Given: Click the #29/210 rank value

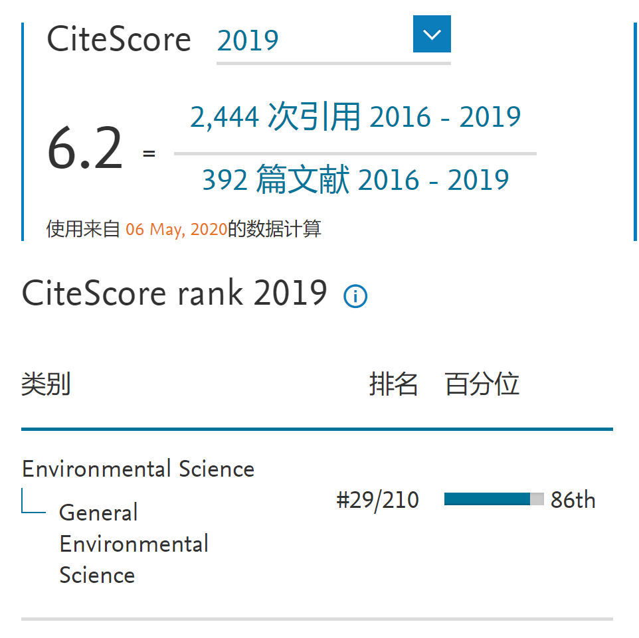Looking at the screenshot, I should (x=377, y=500).
